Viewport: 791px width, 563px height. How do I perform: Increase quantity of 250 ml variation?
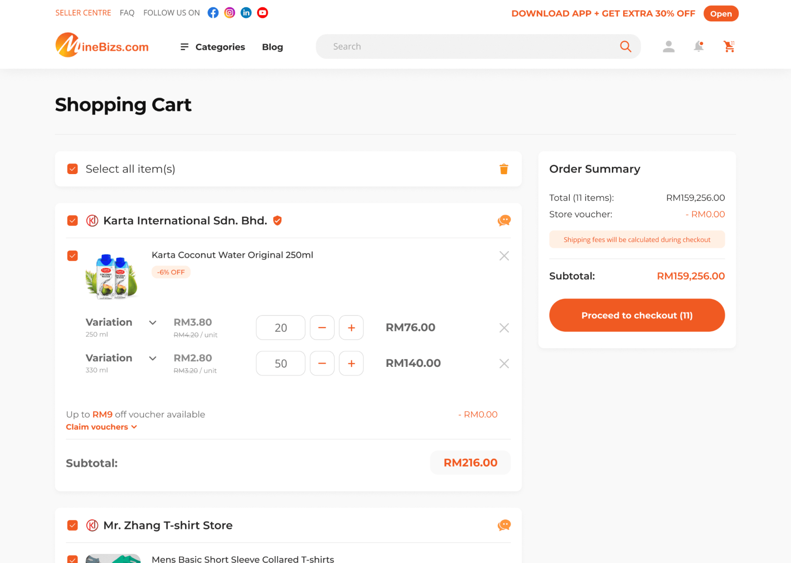tap(351, 328)
